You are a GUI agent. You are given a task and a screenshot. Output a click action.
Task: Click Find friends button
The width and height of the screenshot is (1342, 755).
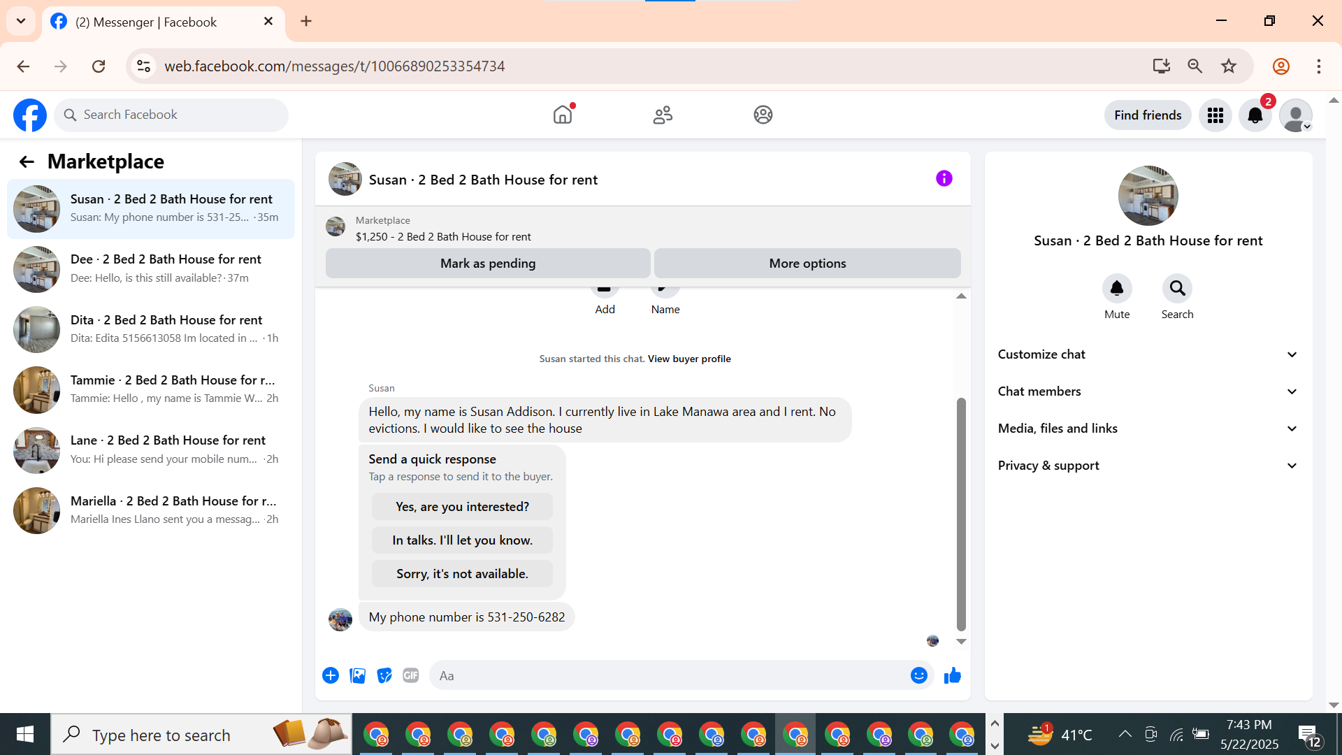click(1148, 115)
